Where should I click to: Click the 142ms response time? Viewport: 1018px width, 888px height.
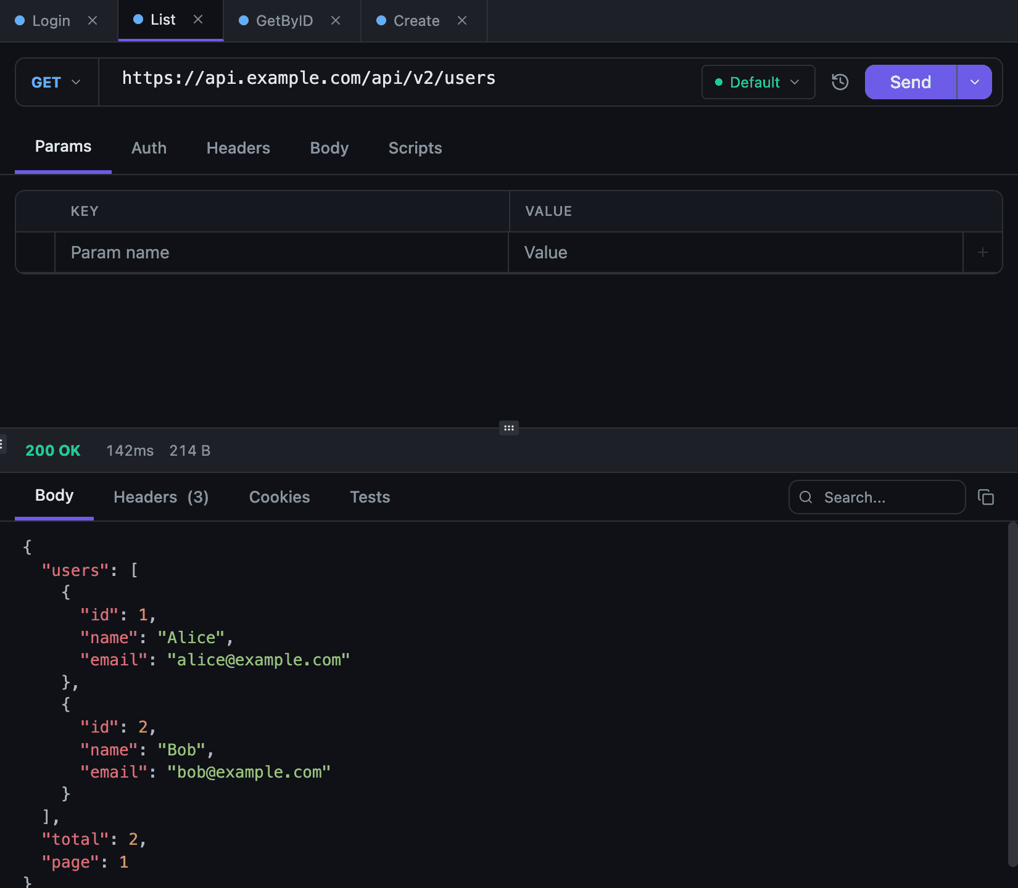click(130, 451)
